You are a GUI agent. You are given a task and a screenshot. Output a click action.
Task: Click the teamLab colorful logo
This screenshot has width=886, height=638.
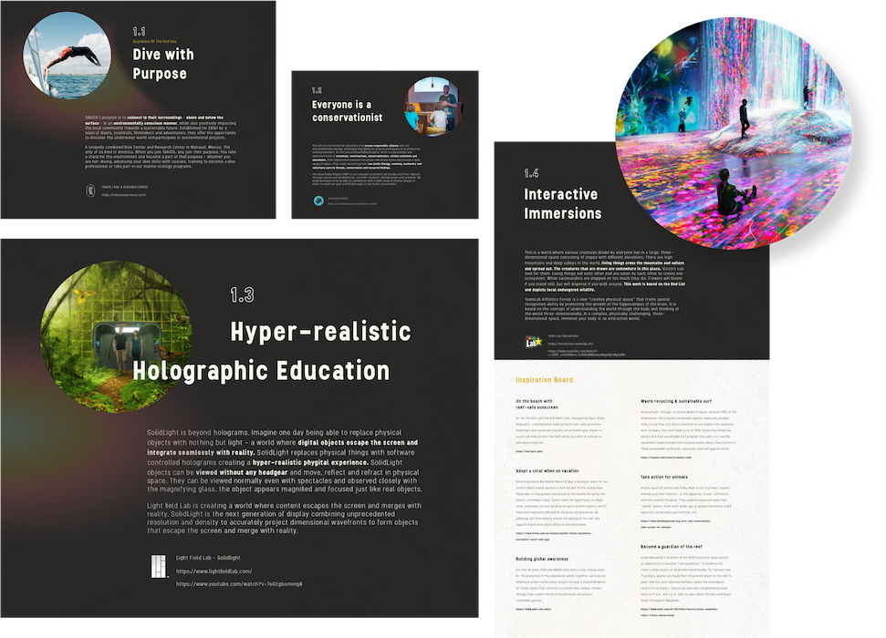[x=534, y=342]
